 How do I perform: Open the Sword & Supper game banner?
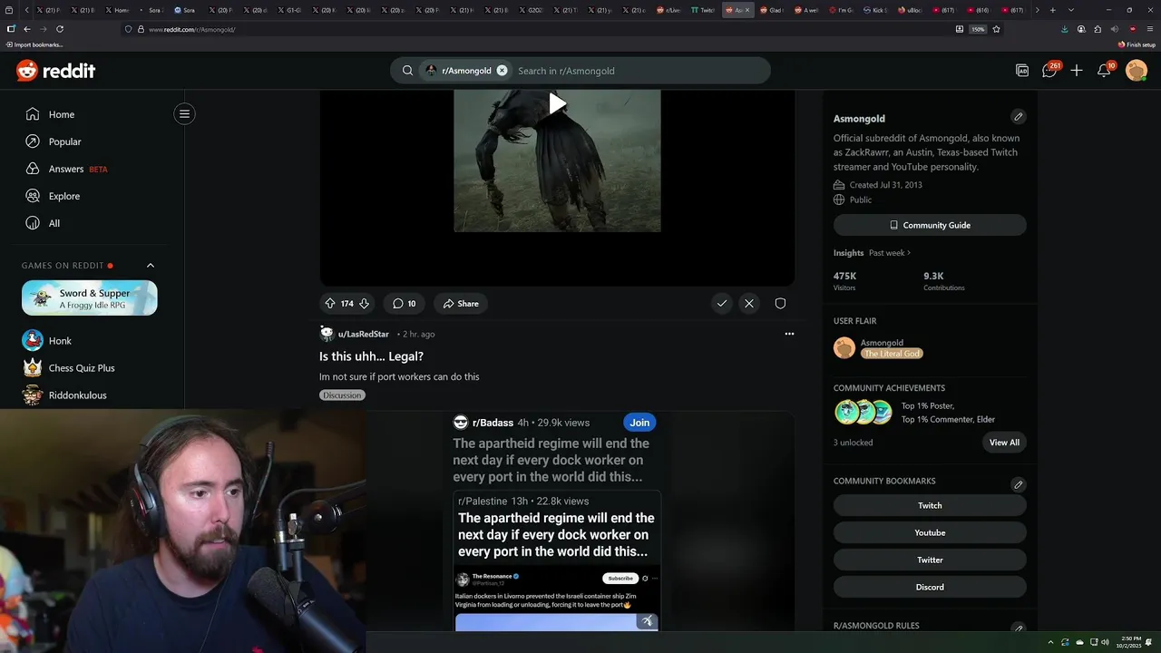coord(90,298)
